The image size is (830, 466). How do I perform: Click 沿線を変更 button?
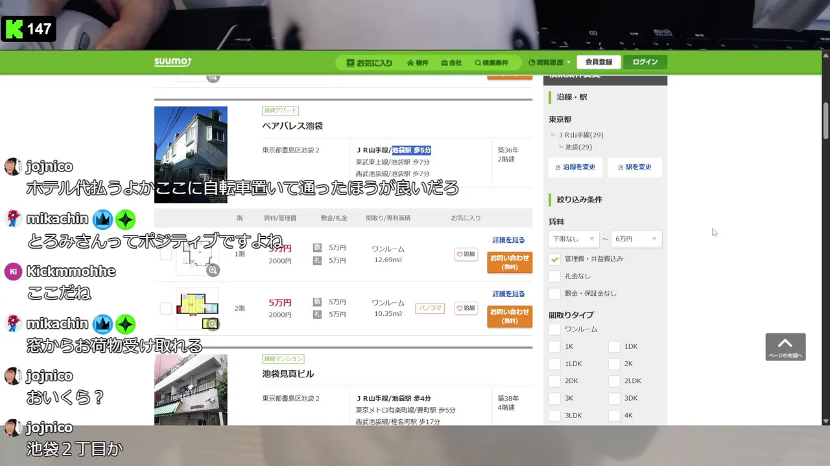pos(576,167)
